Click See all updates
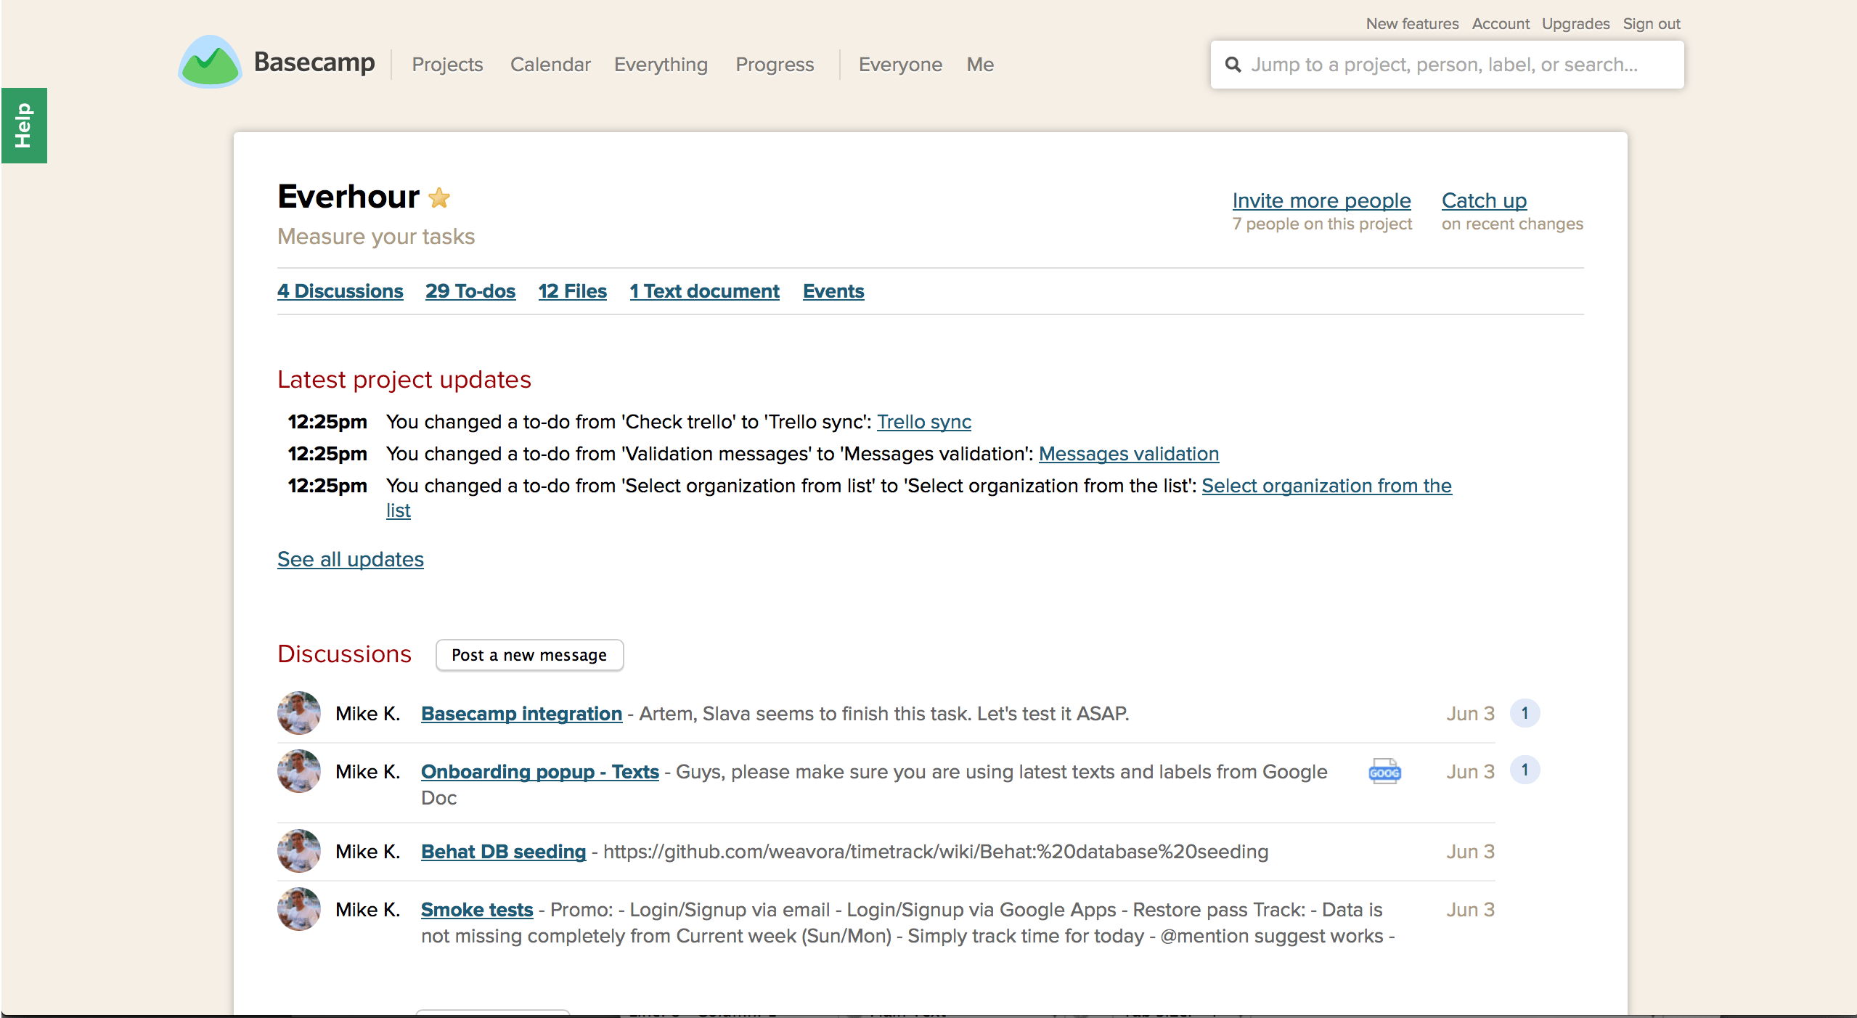Image resolution: width=1857 pixels, height=1018 pixels. pyautogui.click(x=351, y=559)
